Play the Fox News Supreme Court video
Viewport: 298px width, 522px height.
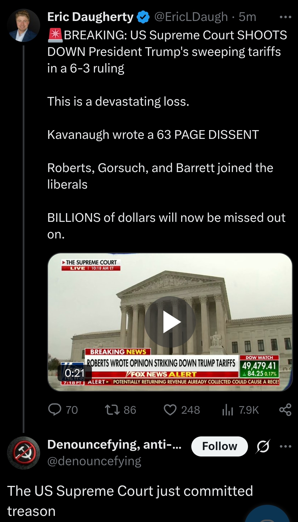click(x=170, y=322)
